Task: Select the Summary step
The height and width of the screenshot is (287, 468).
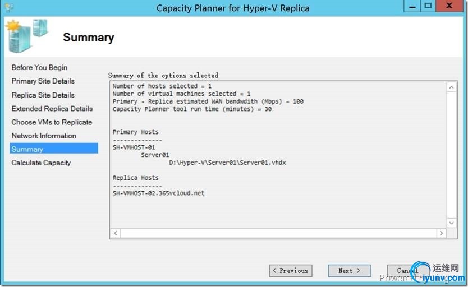Action: click(x=27, y=149)
